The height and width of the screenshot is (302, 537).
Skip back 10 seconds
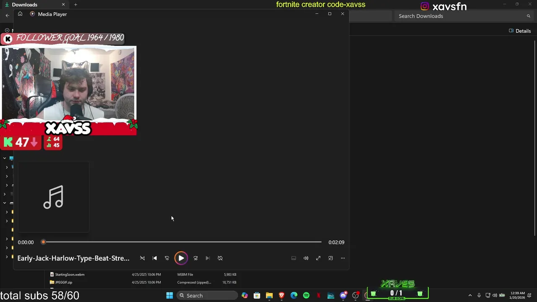(x=167, y=258)
